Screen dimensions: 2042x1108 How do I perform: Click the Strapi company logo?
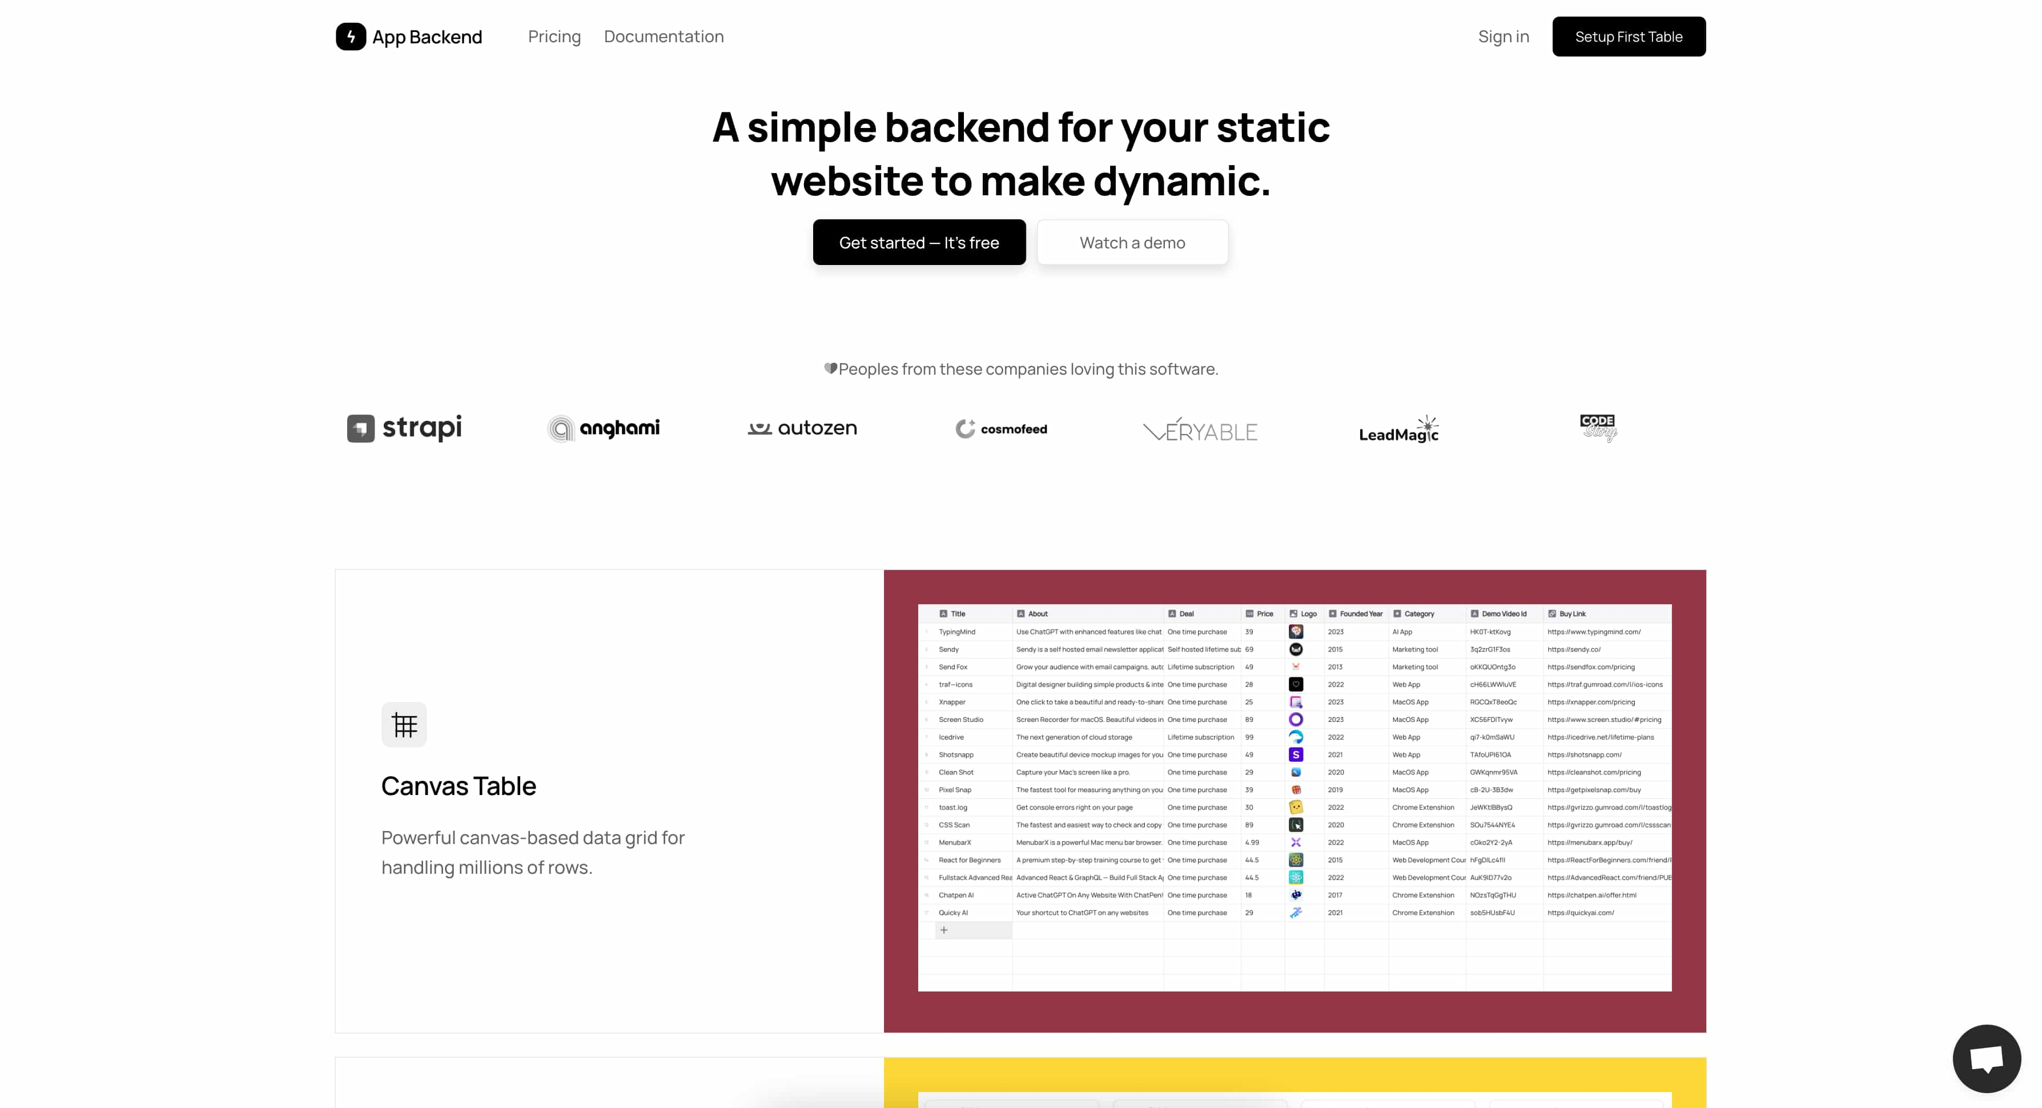point(404,427)
